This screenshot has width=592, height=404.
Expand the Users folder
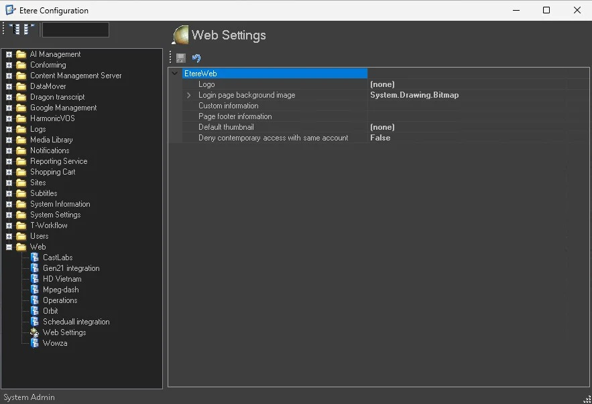pos(9,236)
